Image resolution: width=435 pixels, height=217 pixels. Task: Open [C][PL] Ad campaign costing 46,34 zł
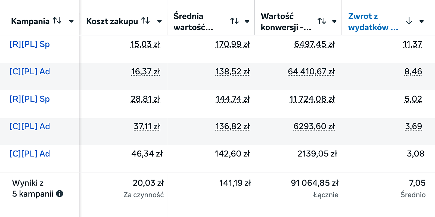click(x=30, y=154)
